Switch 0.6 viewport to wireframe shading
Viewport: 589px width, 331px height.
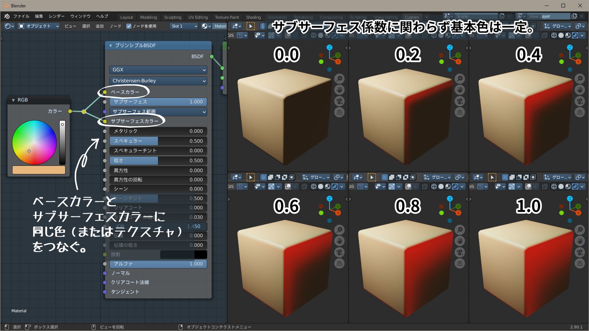coord(314,186)
